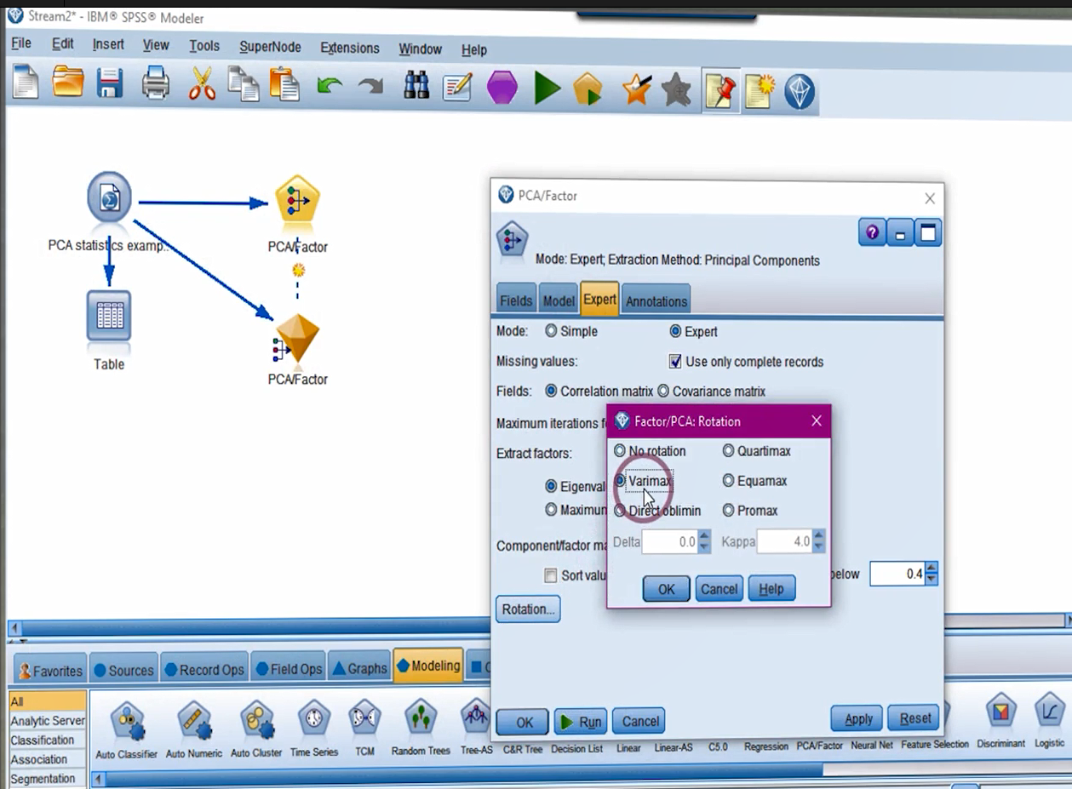
Task: Adjust the 0.4 hide-values-below stepper
Action: (x=932, y=569)
